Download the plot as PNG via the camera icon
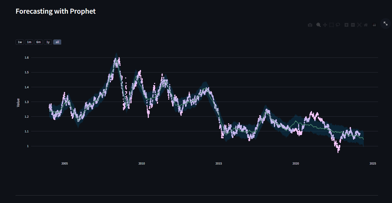Screen dimensions: 392x203 pos(310,25)
